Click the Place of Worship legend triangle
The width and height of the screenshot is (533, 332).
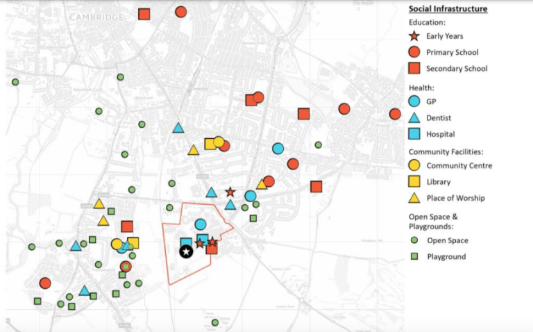tap(414, 198)
